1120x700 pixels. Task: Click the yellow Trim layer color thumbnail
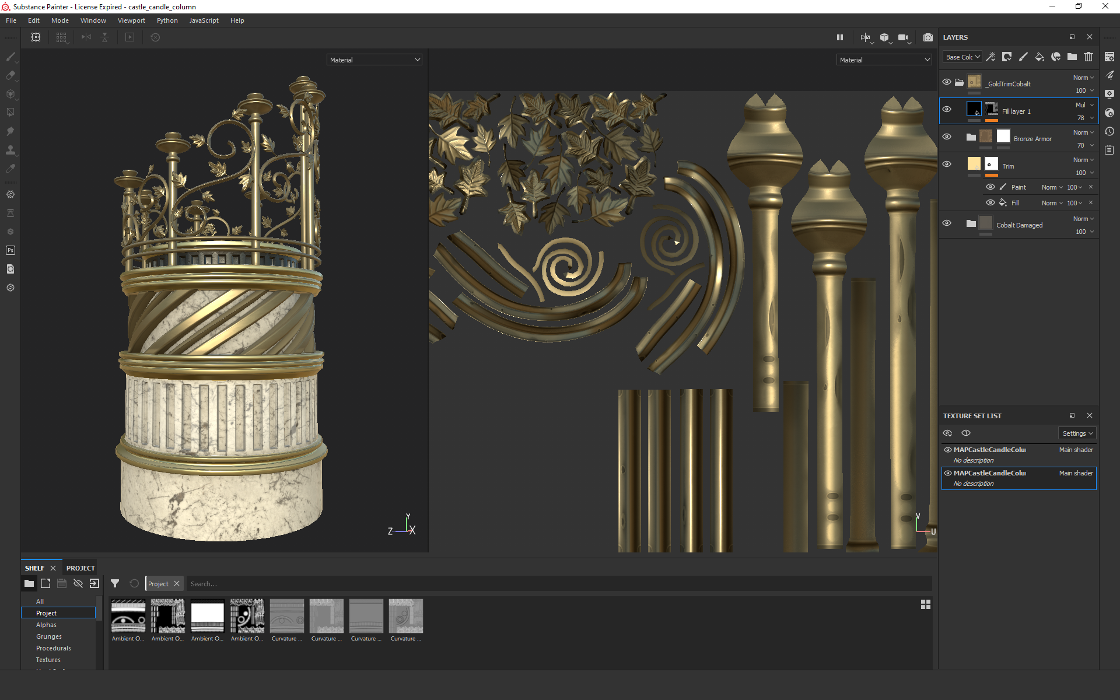point(974,164)
